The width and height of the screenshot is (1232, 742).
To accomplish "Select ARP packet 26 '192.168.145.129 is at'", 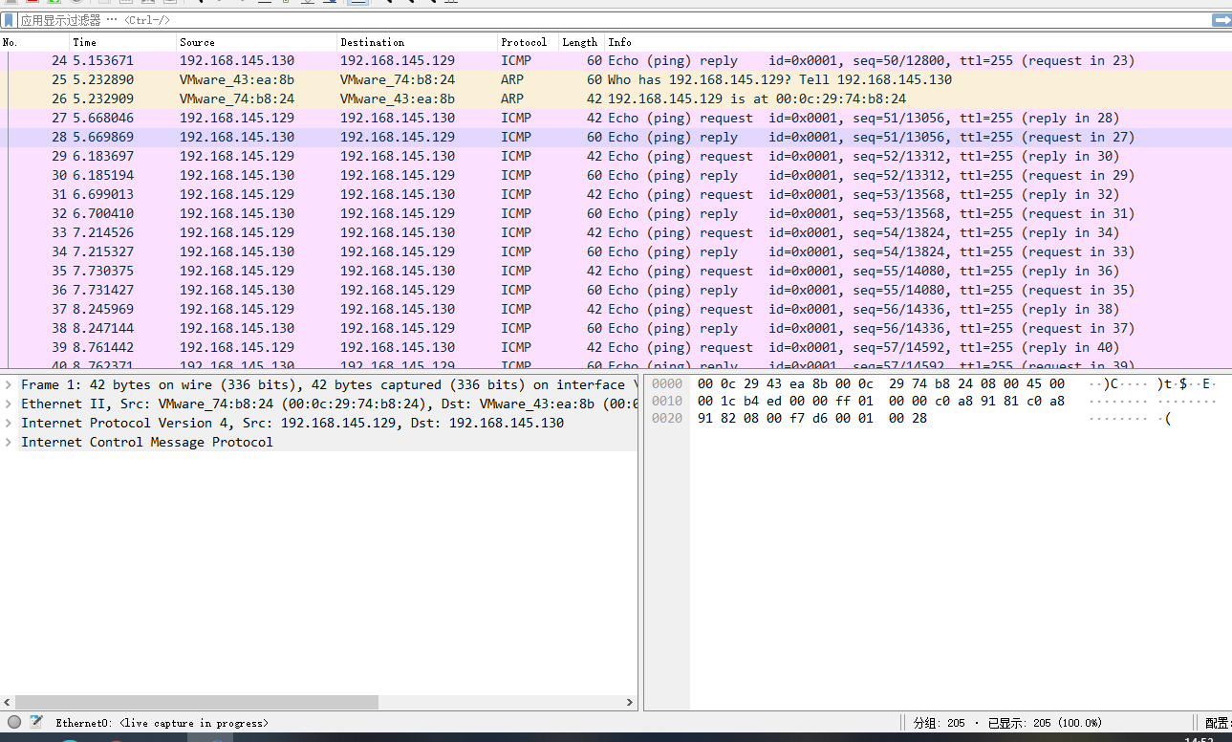I will [616, 98].
